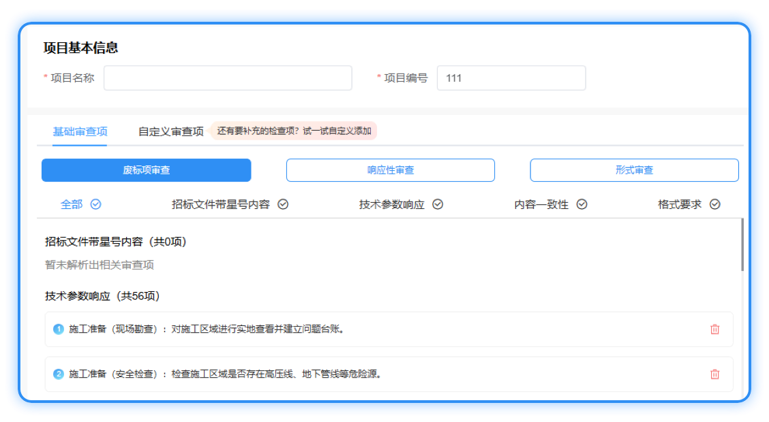
Task: Click the 项目编号 field containing 111
Action: click(511, 78)
